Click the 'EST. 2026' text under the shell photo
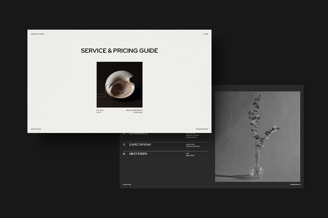328x218 pixels. [x=100, y=110]
